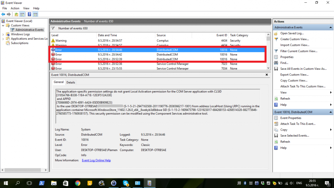This screenshot has width=334, height=188.
Task: Toggle Show/Hide Console Tree toolbar icon
Action: (22, 14)
